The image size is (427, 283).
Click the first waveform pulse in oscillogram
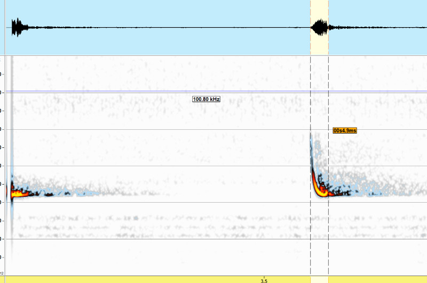point(18,28)
